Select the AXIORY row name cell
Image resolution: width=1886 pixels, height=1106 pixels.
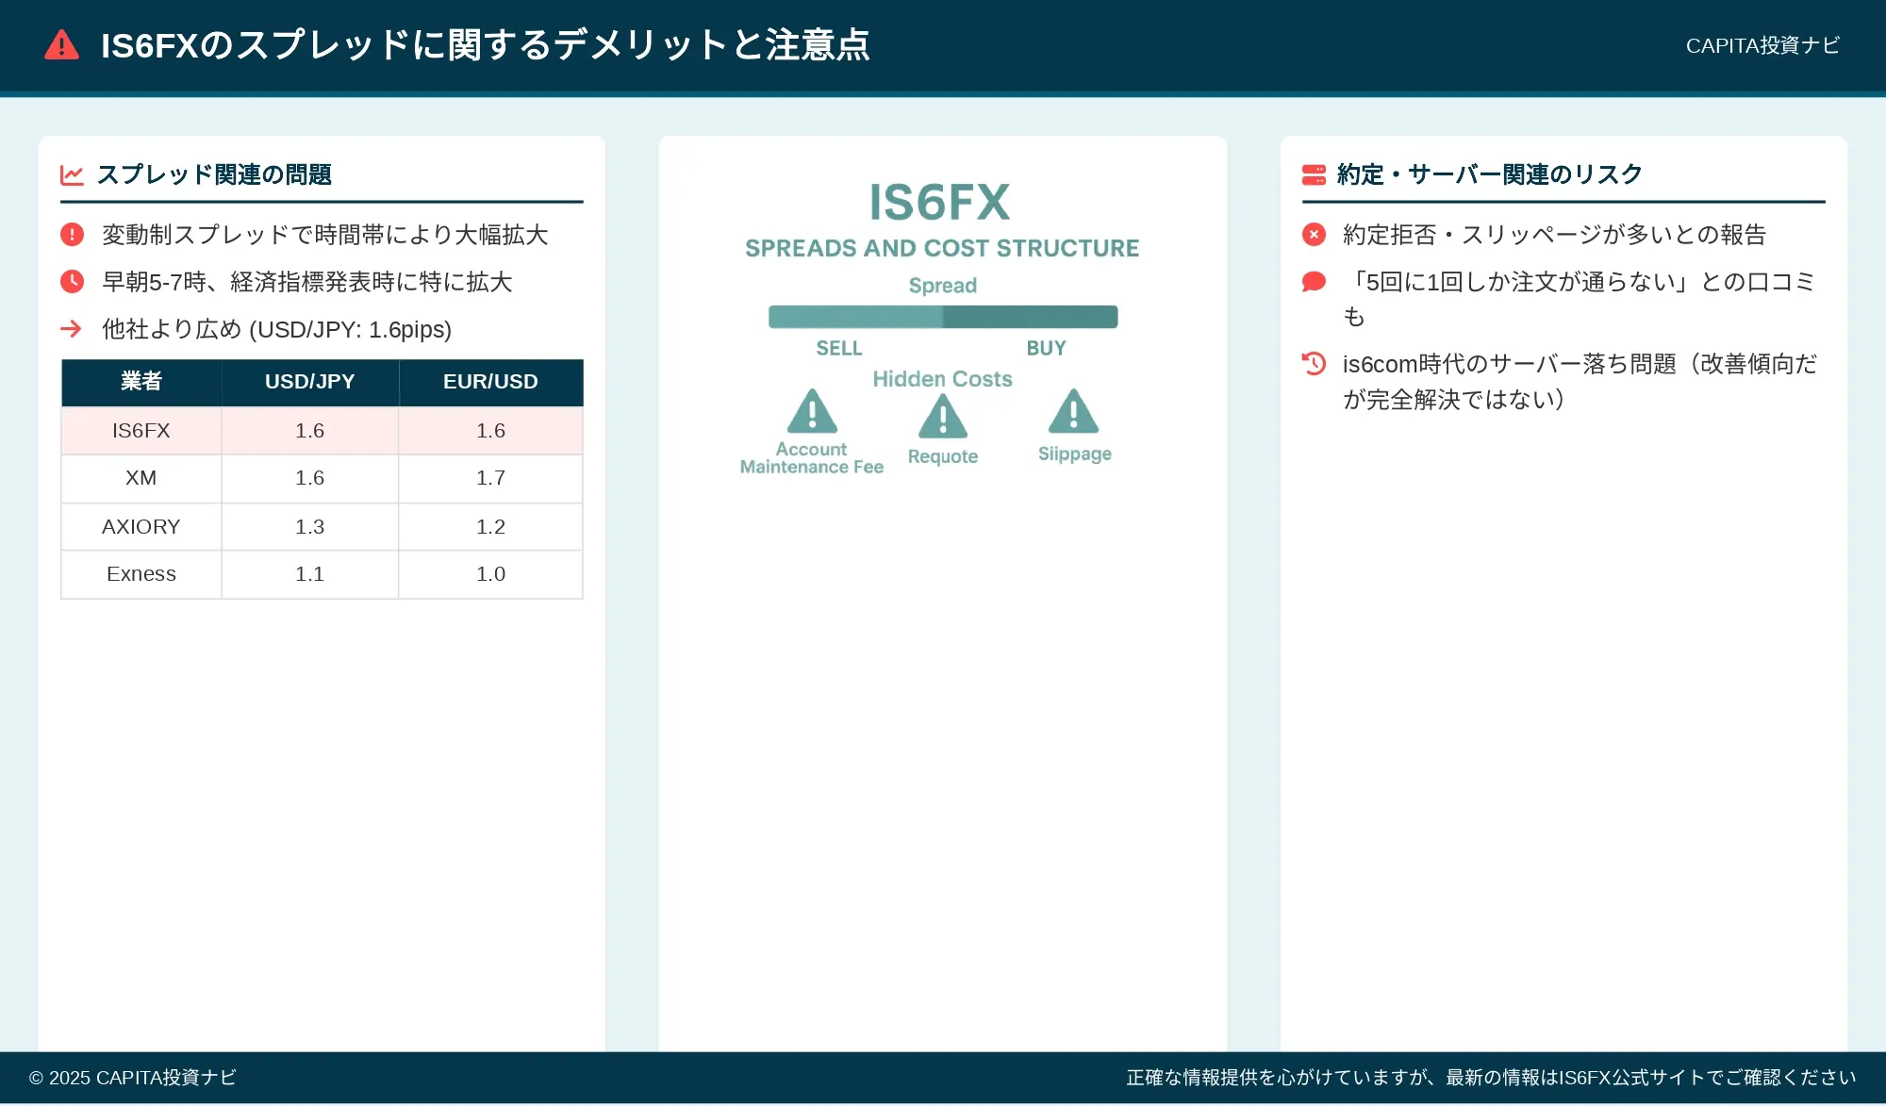[141, 527]
